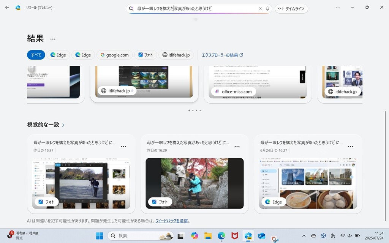Open the itlifehack.jp image grid snapshot
The image size is (389, 243).
click(144, 82)
